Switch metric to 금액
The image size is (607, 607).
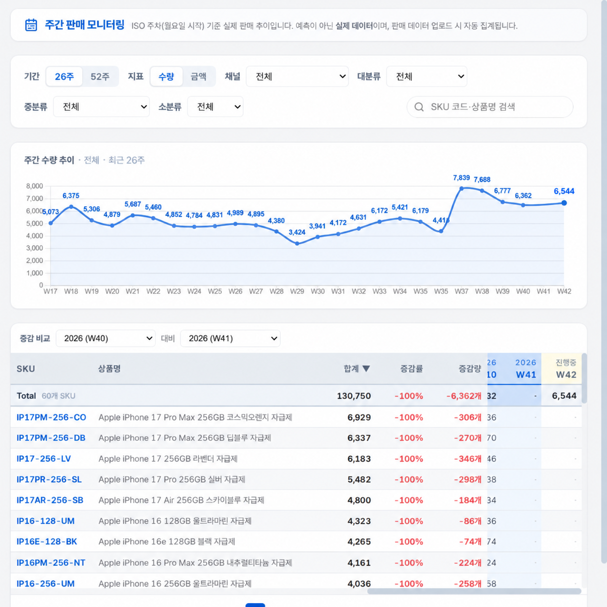pos(198,76)
